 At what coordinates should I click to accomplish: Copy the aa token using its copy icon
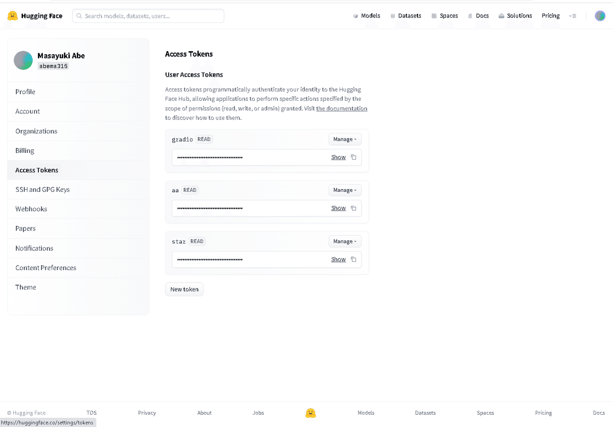[353, 208]
